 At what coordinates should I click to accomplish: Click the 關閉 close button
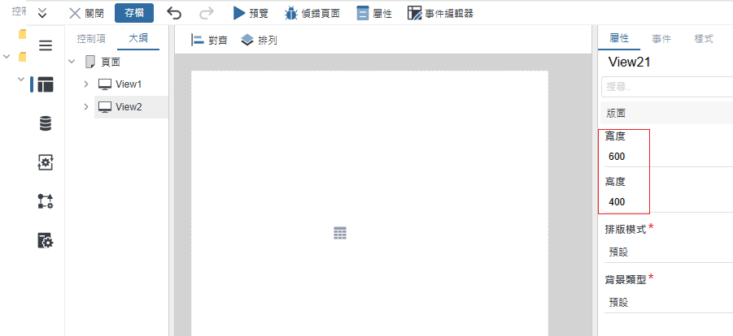point(86,13)
